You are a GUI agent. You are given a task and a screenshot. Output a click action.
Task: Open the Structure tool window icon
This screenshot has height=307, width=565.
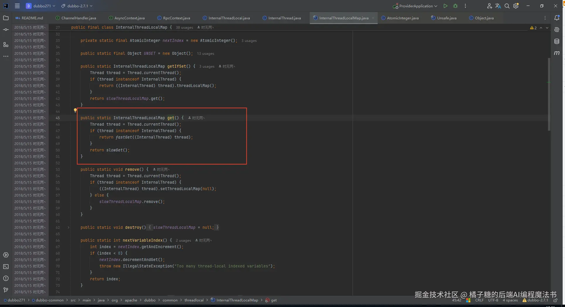tap(6, 45)
